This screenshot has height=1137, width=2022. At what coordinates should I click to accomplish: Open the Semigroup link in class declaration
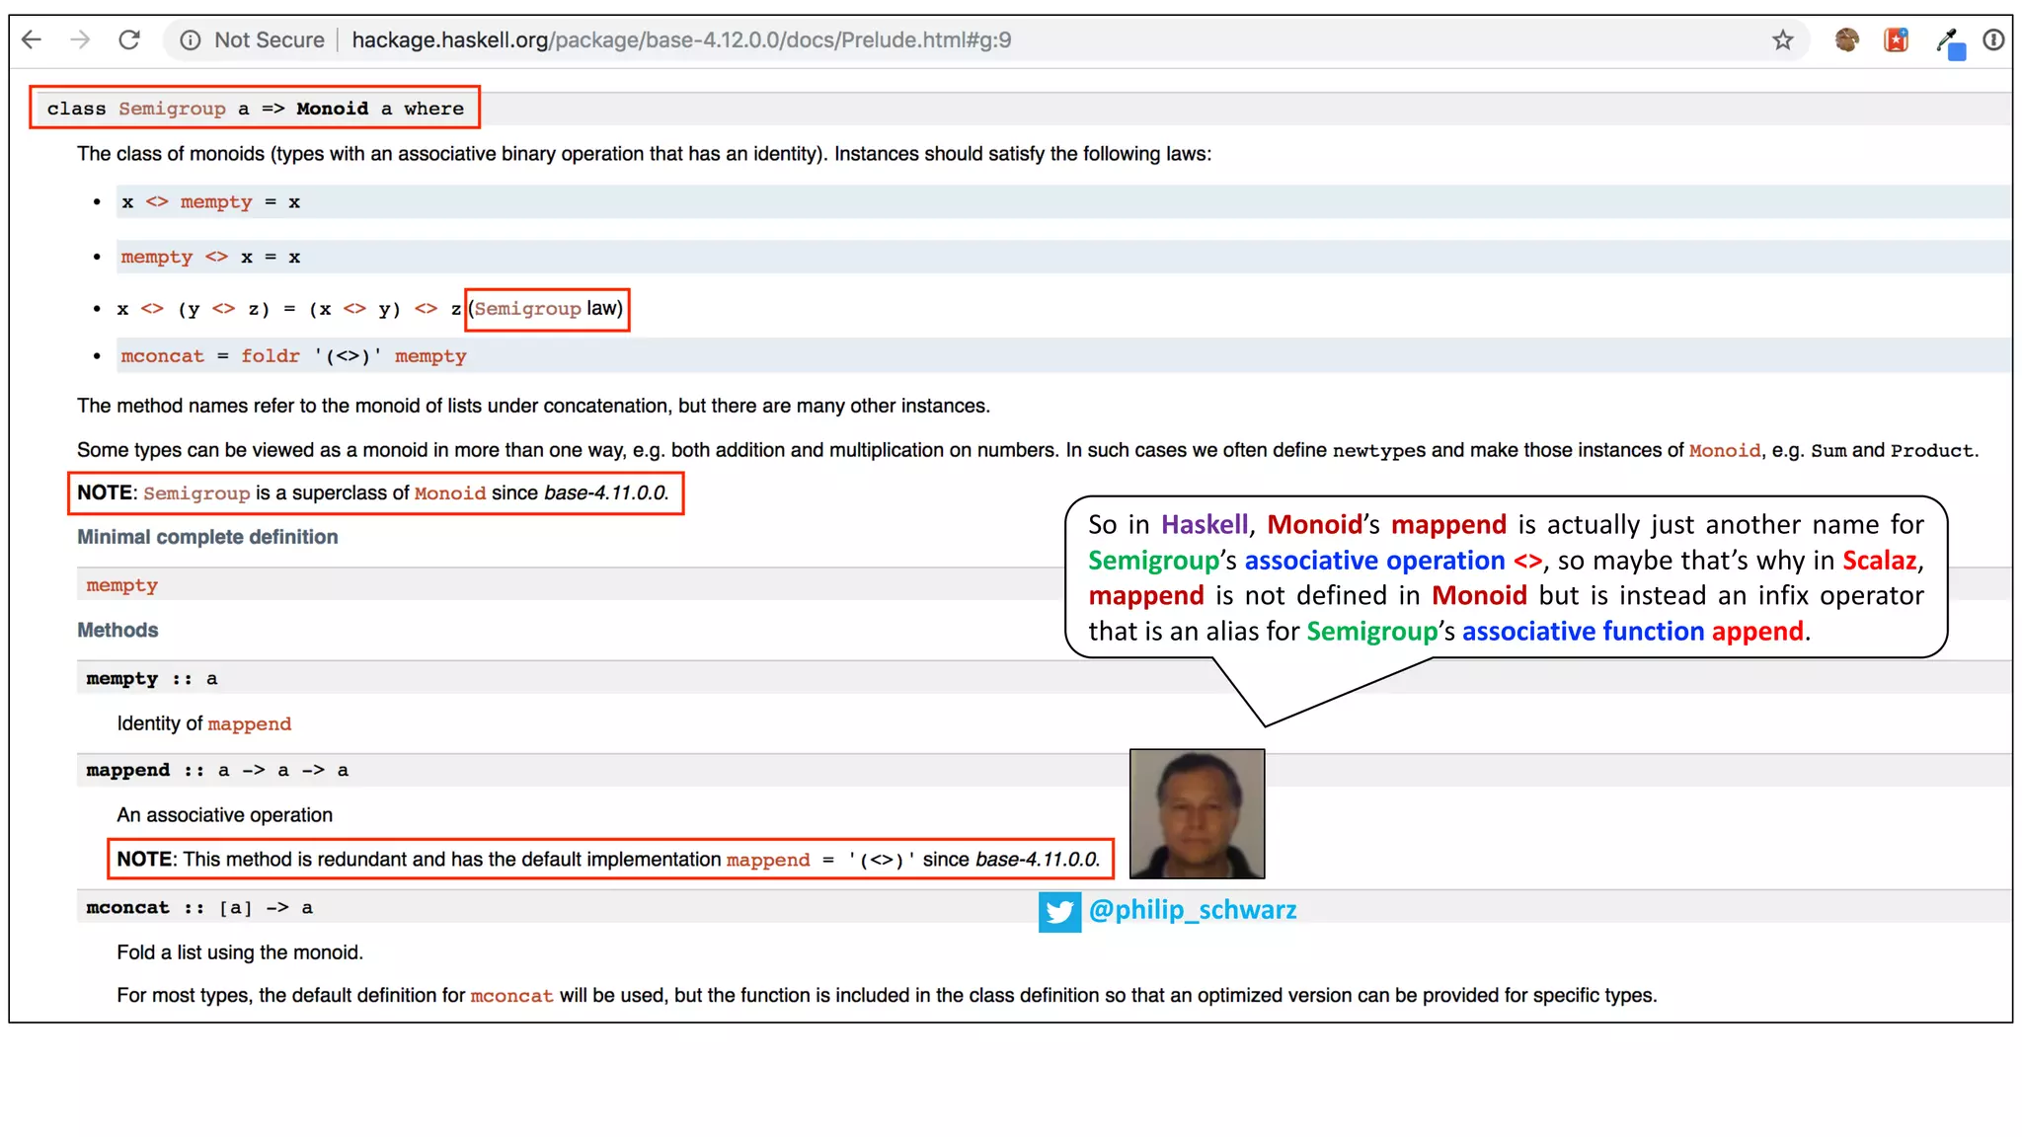click(x=172, y=109)
